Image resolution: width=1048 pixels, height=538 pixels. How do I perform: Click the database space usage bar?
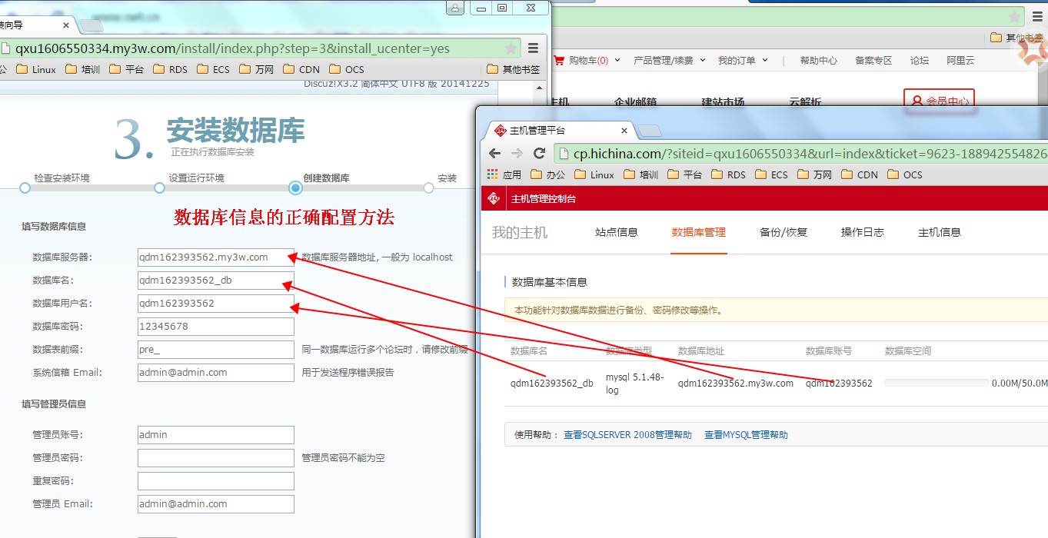(936, 383)
